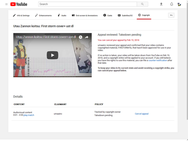Click the Cancel appeal link

coord(142,114)
